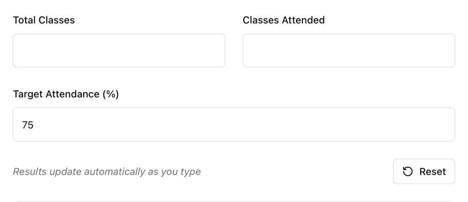The height and width of the screenshot is (202, 468).
Task: Select the word 'Reset' on the button
Action: pyautogui.click(x=432, y=172)
